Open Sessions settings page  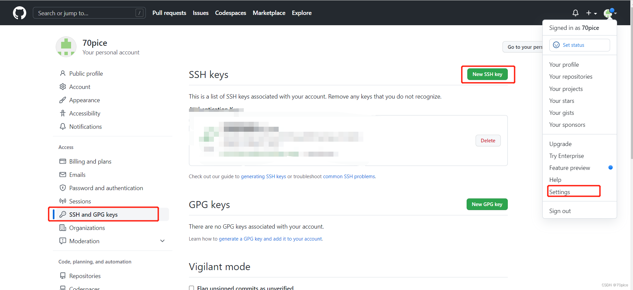tap(80, 201)
